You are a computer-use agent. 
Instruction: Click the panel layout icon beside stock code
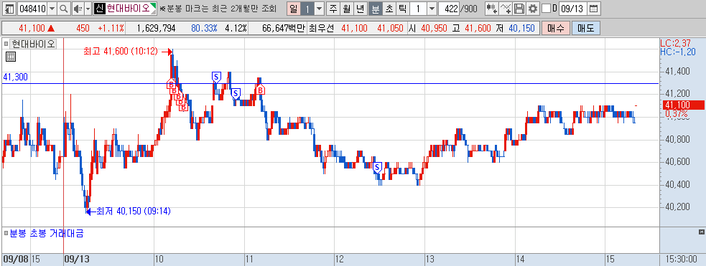pos(10,9)
